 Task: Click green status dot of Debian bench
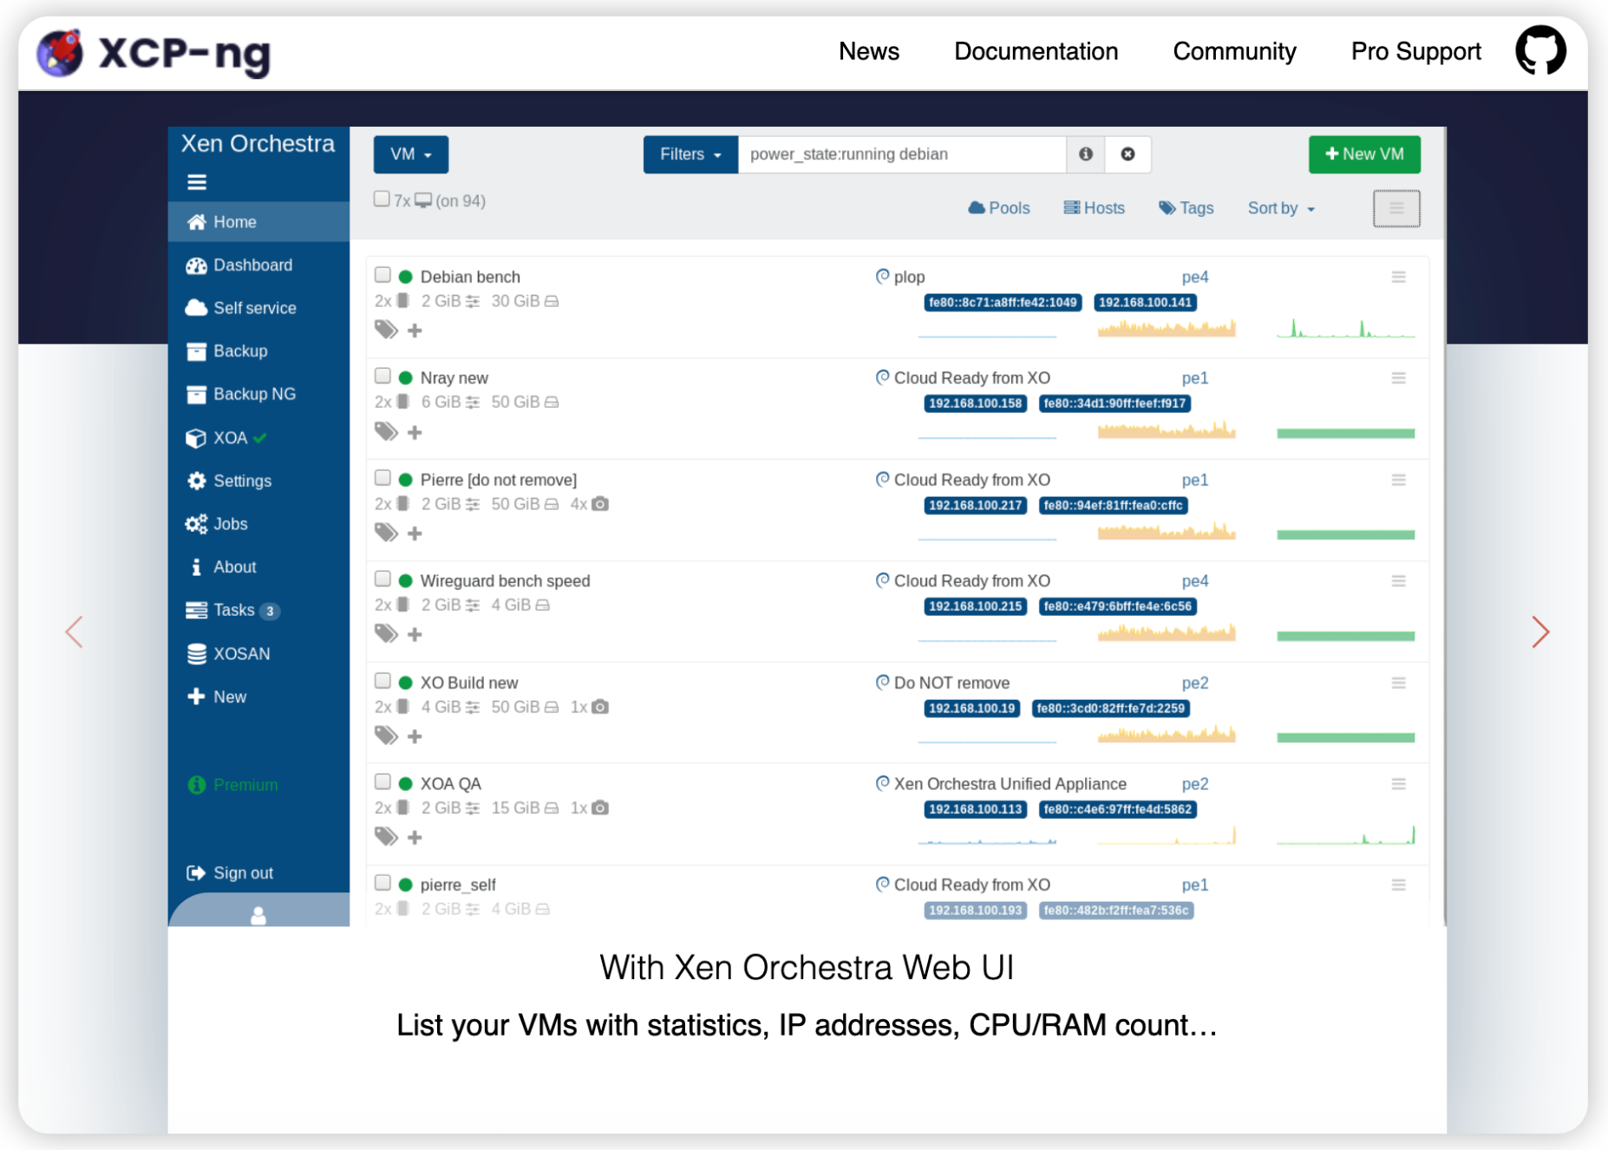(405, 277)
